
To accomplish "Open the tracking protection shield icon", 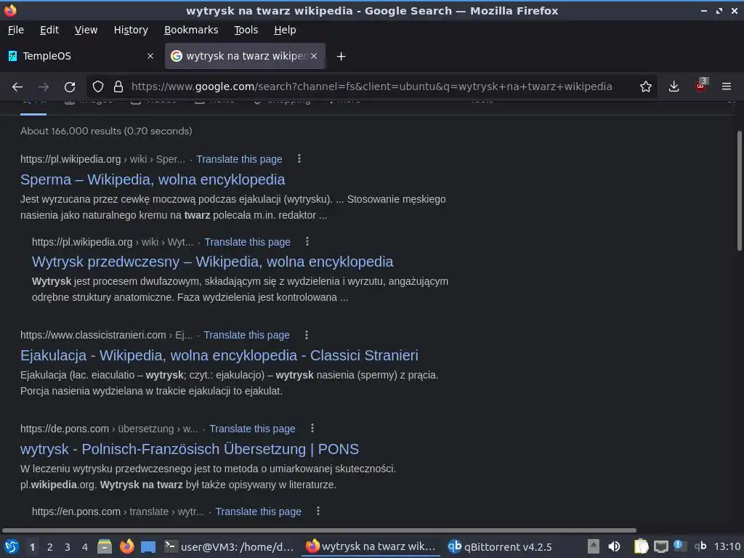I will coord(98,87).
